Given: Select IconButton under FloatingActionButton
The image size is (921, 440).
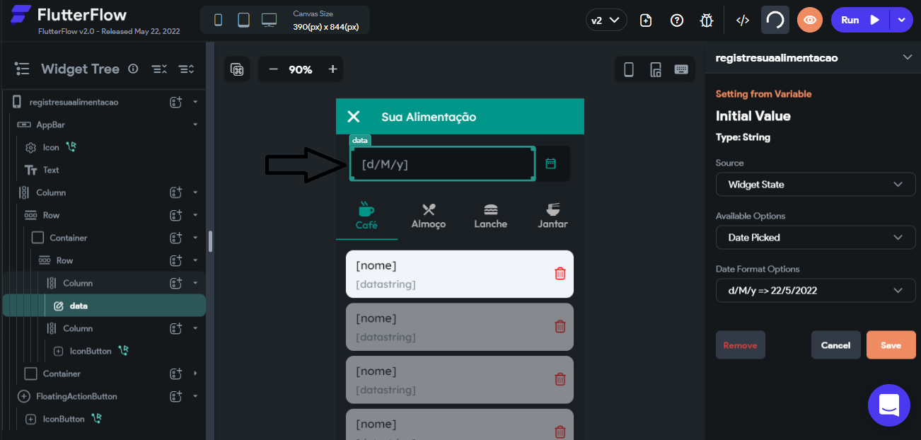Looking at the screenshot, I should click(64, 419).
